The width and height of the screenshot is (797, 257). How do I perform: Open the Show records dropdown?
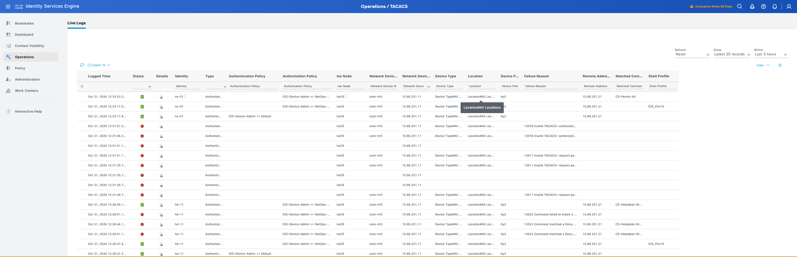pos(732,54)
